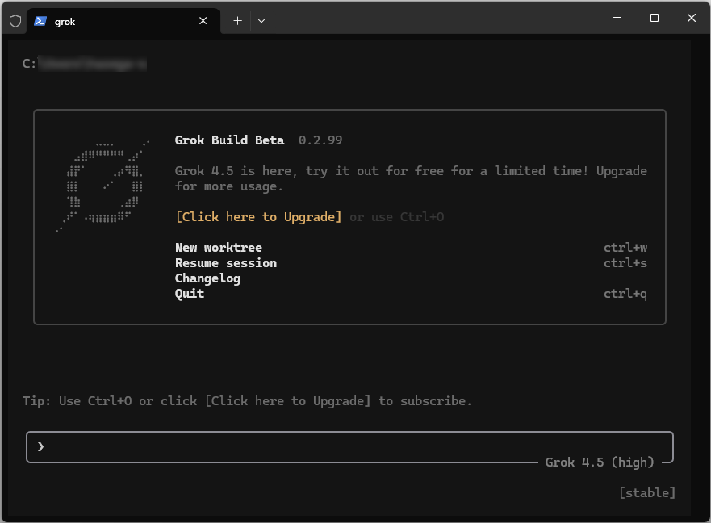The width and height of the screenshot is (711, 523).
Task: Close the grok tab
Action: tap(203, 21)
